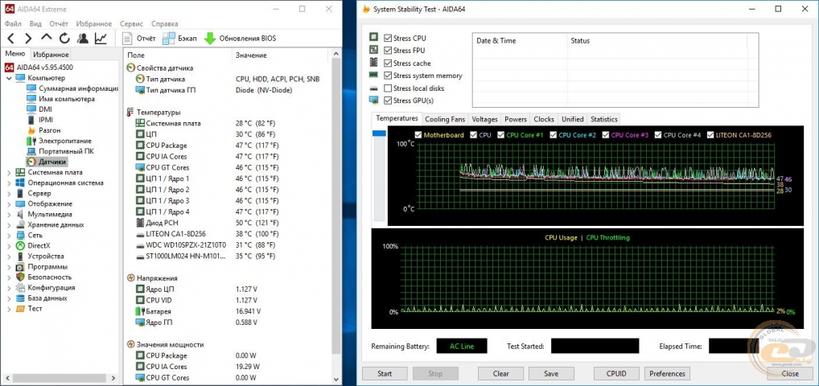
Task: Expand the Хранение данных tree node
Action: 9,224
